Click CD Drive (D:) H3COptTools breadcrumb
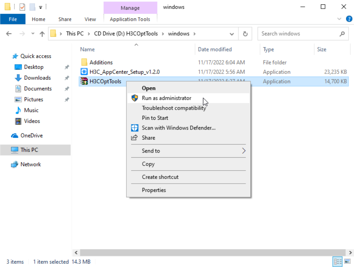Viewport: 354px width, 267px height. pos(126,34)
